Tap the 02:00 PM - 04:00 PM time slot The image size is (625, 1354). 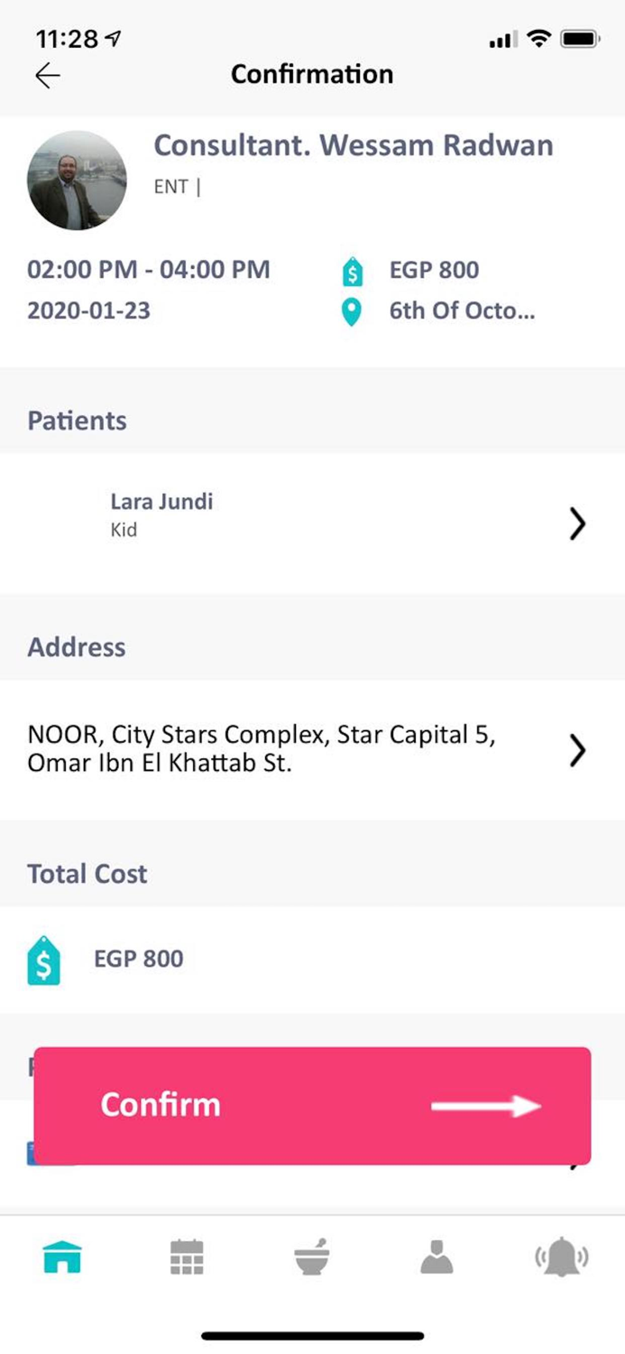[149, 270]
